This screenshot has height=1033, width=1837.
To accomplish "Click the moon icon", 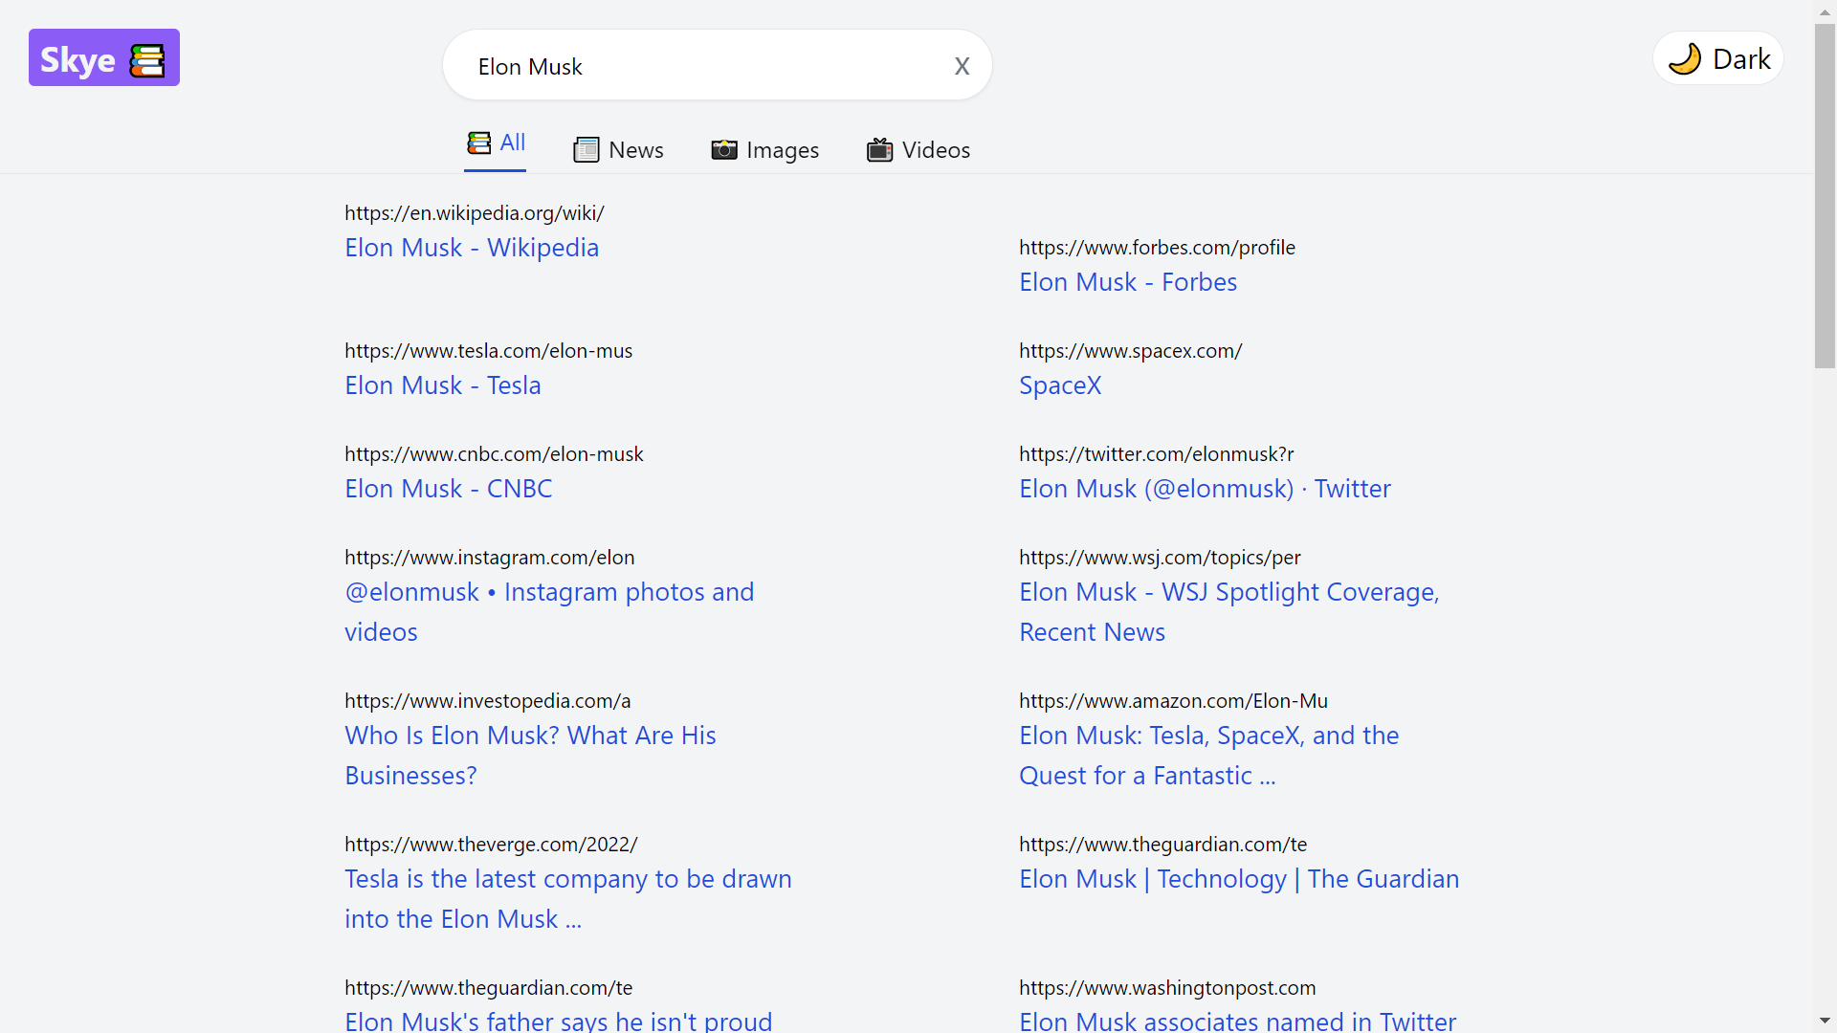I will (1685, 59).
